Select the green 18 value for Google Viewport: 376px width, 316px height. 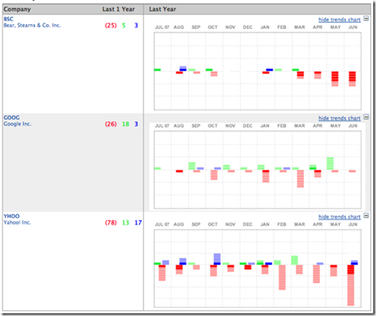point(125,124)
